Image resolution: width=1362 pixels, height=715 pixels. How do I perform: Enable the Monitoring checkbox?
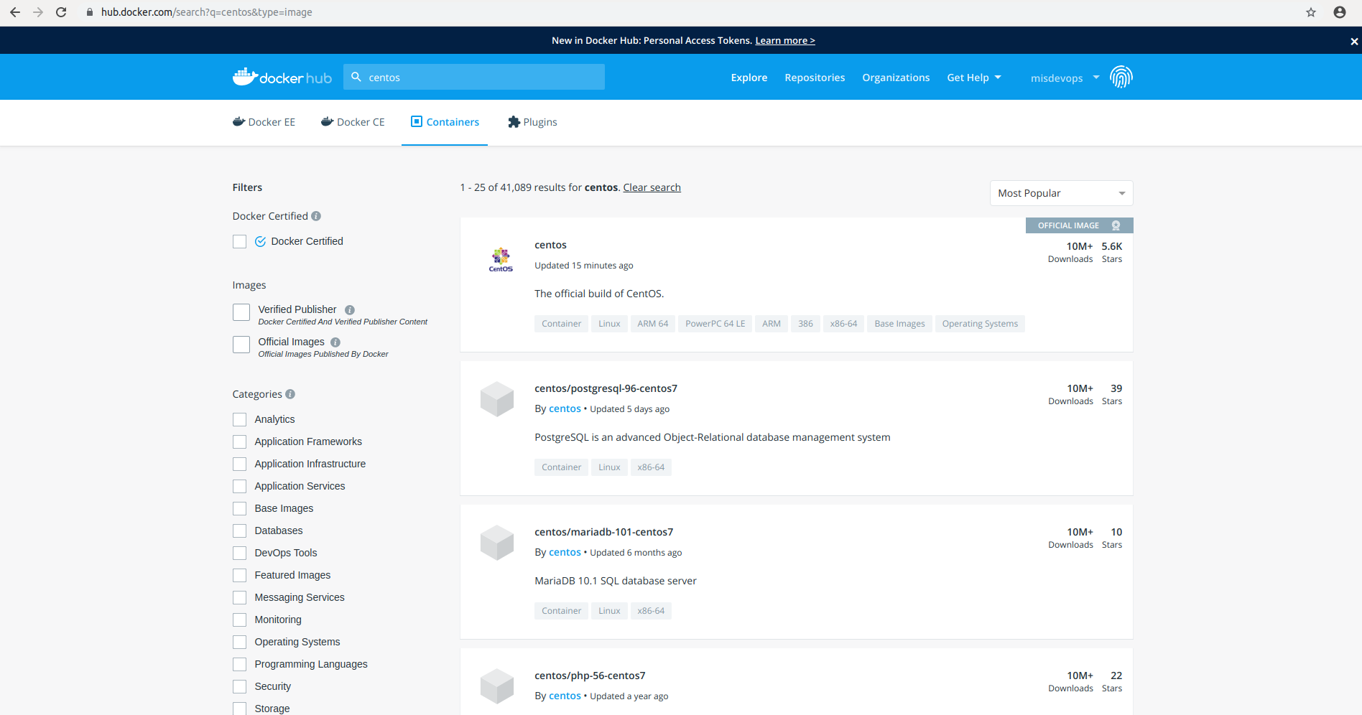tap(239, 620)
